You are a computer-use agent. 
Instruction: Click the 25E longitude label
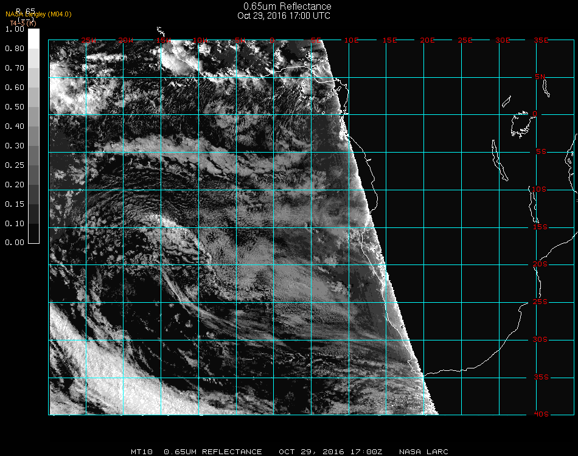click(x=465, y=40)
